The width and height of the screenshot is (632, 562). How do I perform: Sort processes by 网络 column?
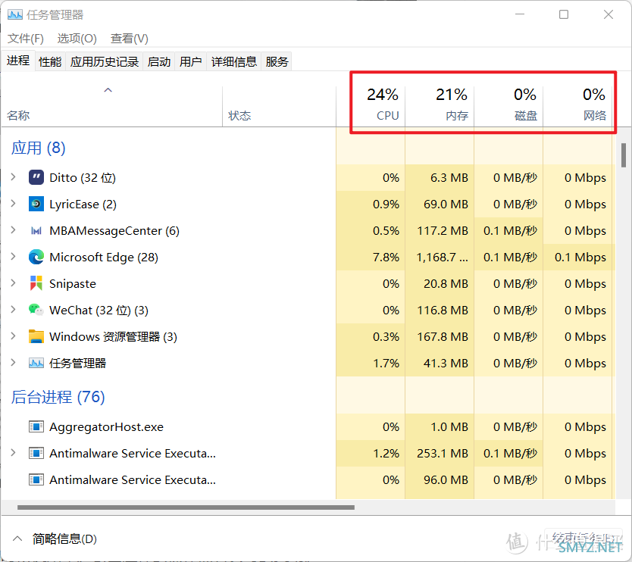[x=578, y=106]
